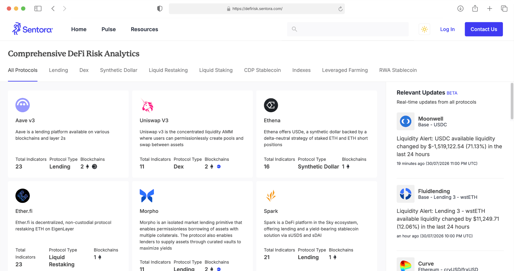Viewport: 514px width, 271px height.
Task: Click the Ethereum chain icon on Spark
Action: [x=335, y=257]
